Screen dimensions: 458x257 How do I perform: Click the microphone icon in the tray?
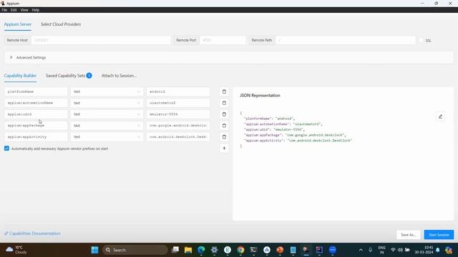370,250
